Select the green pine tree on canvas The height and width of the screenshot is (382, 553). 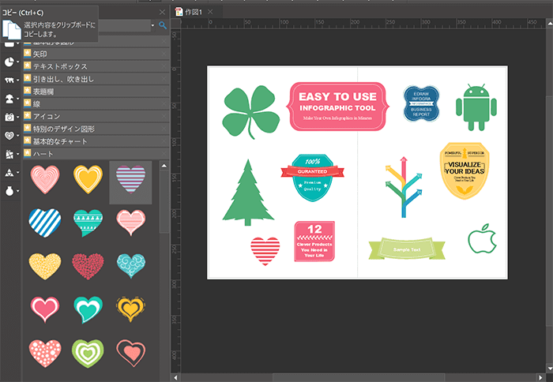tap(248, 193)
